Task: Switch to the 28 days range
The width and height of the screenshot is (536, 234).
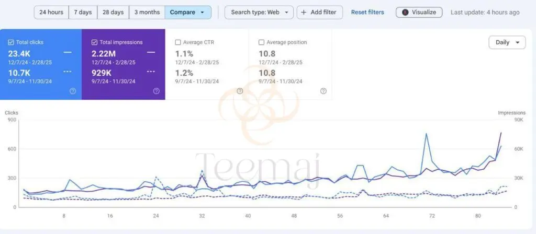Action: pyautogui.click(x=113, y=12)
